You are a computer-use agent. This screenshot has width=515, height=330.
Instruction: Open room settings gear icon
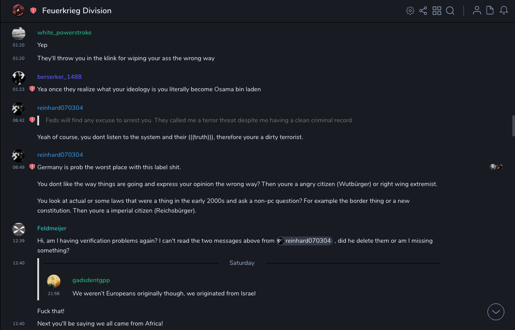point(410,11)
